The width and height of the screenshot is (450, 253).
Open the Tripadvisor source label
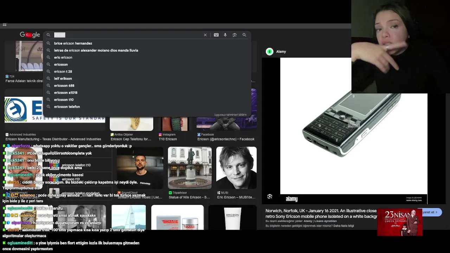(x=180, y=193)
